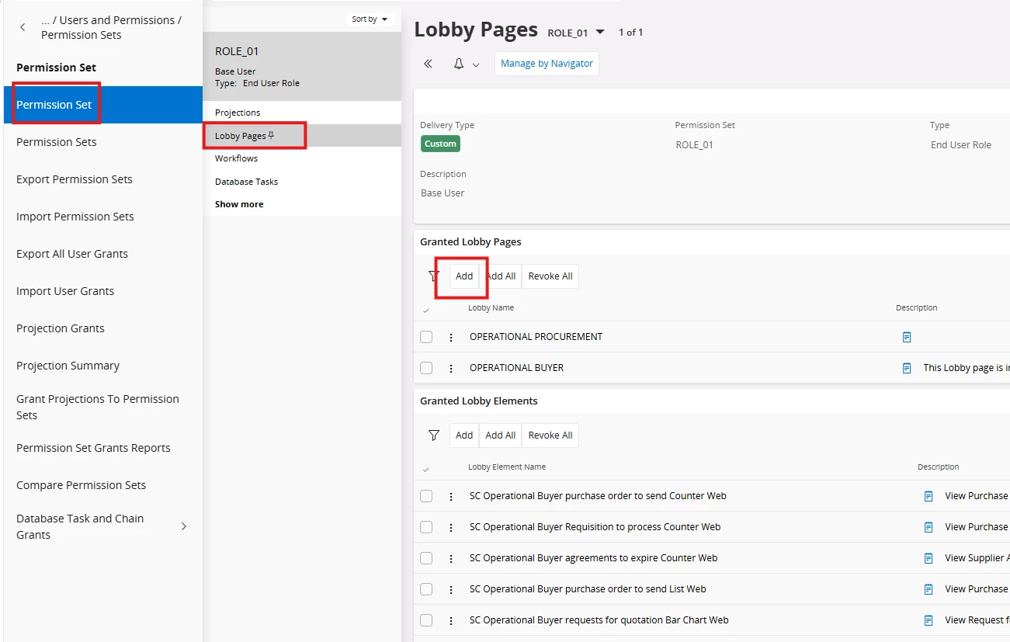Expand the notifications bell dropdown arrow
Viewport: 1010px width, 642px height.
pyautogui.click(x=476, y=64)
